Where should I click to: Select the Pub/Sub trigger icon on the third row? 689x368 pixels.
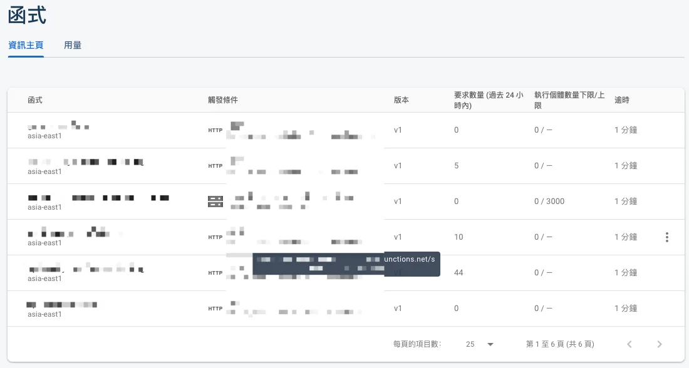point(215,202)
